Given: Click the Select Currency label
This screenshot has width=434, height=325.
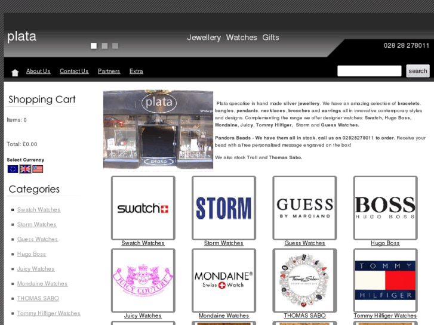Looking at the screenshot, I should [26, 160].
